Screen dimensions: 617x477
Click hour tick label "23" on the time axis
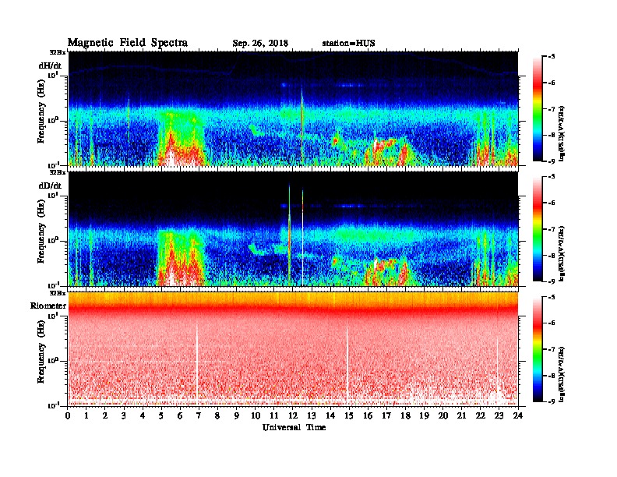click(x=499, y=415)
